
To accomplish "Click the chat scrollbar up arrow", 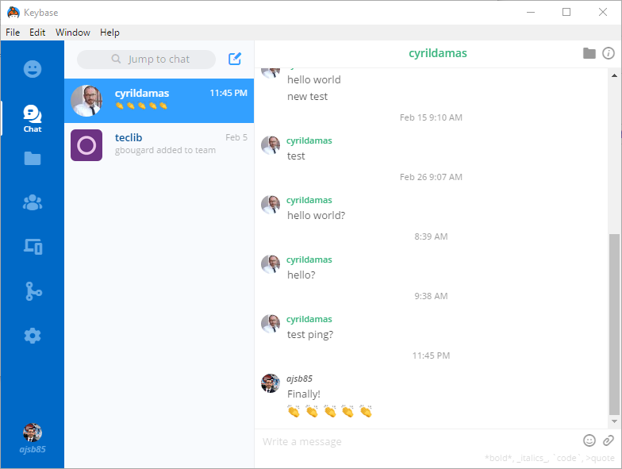I will 614,75.
